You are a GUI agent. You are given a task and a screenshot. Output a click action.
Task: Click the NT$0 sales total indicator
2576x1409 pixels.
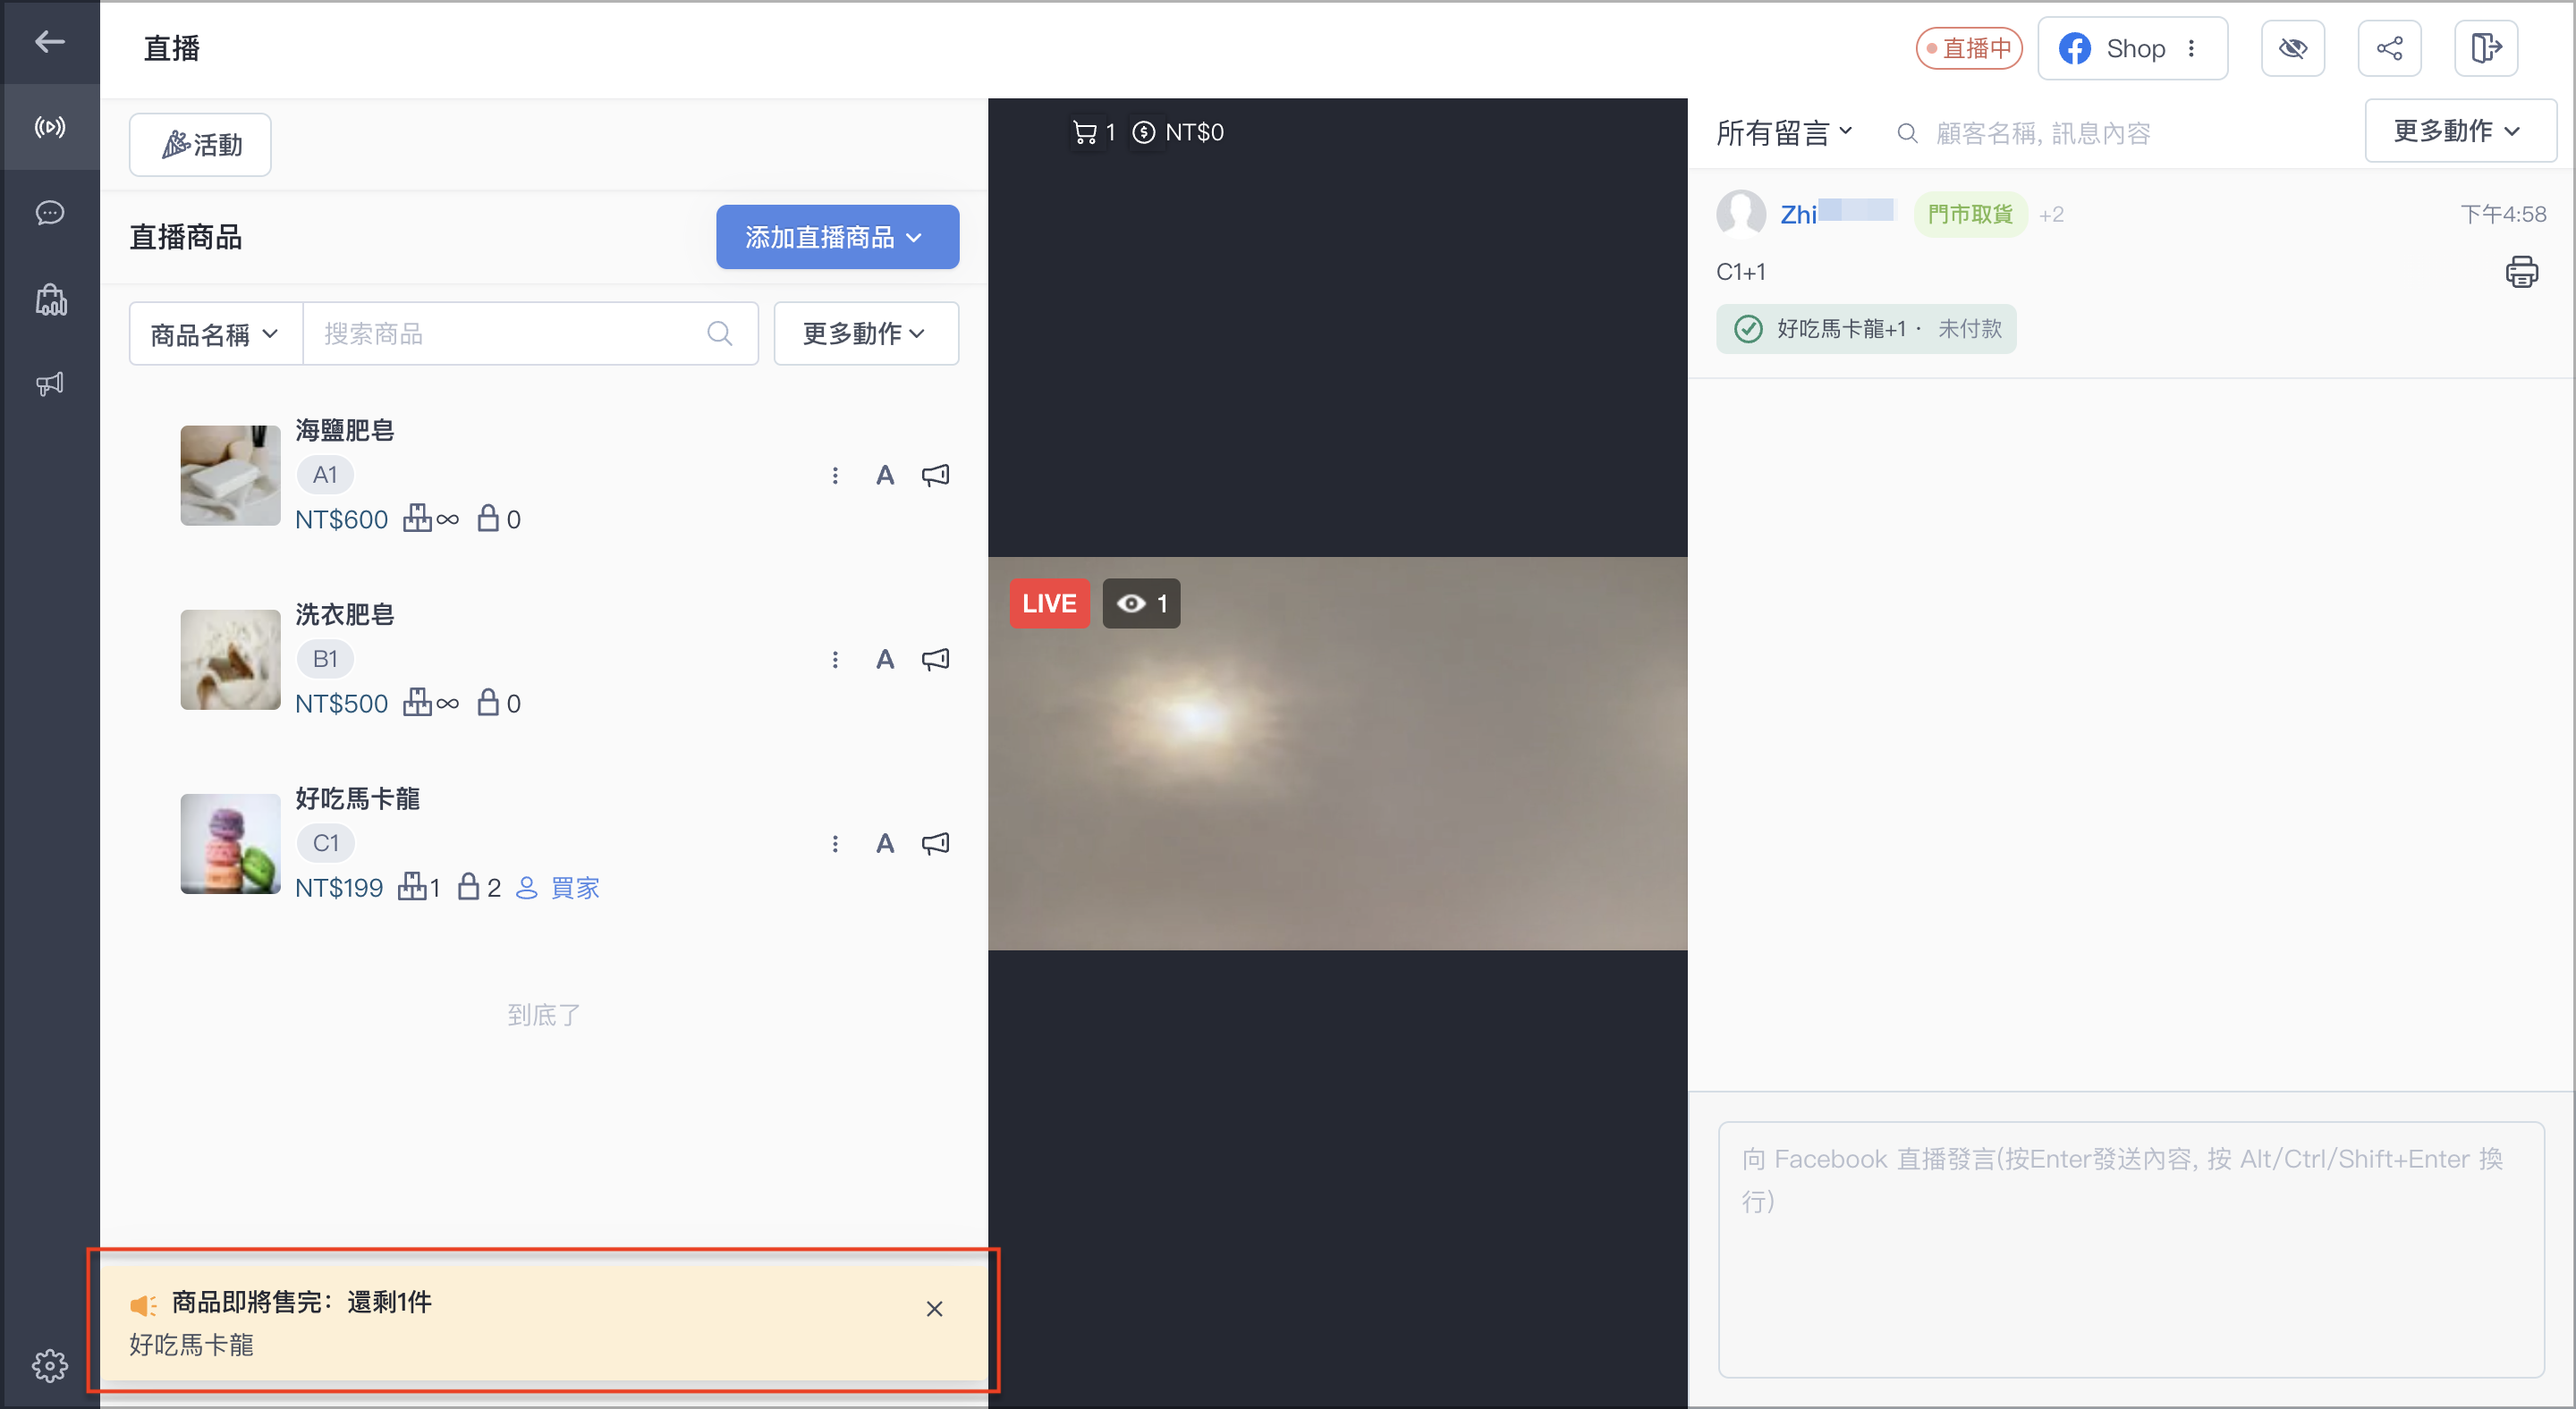1178,132
